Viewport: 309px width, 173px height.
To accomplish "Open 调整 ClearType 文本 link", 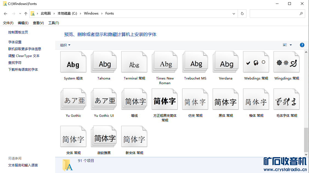I will click(24, 56).
